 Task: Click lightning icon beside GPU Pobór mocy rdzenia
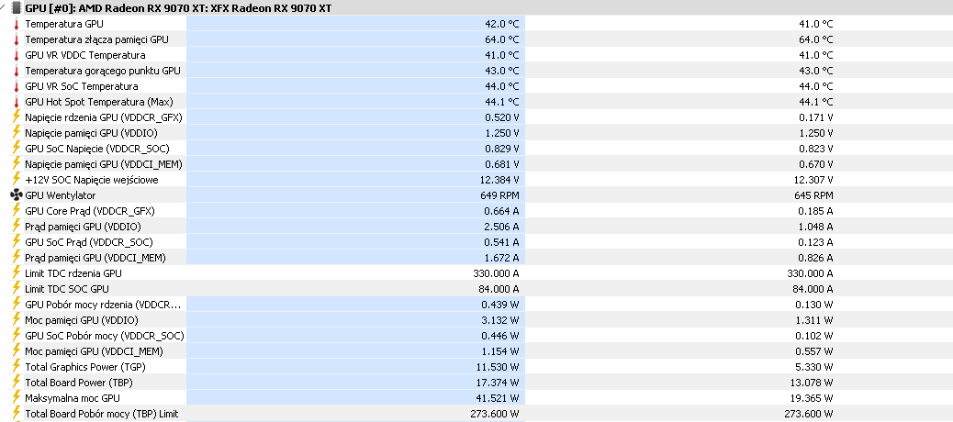point(16,305)
